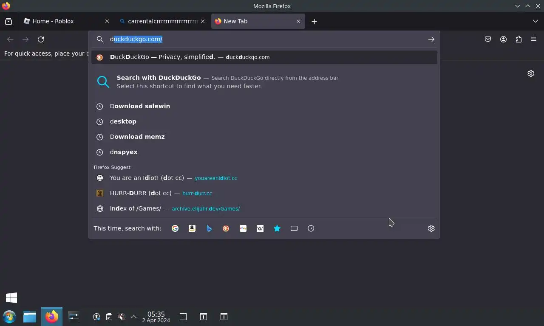This screenshot has height=326, width=544.
Task: Open HURR-DURR (dot cc) suggestion
Action: (264, 193)
